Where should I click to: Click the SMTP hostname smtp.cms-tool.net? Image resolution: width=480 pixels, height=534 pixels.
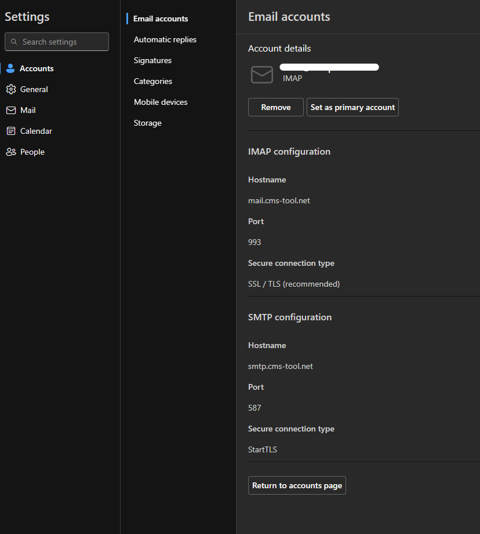(x=280, y=366)
